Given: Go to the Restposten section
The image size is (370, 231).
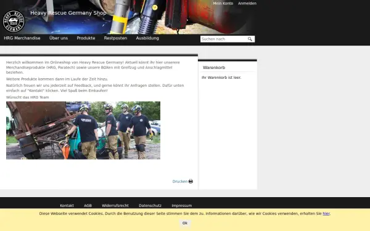Looking at the screenshot, I should 115,38.
